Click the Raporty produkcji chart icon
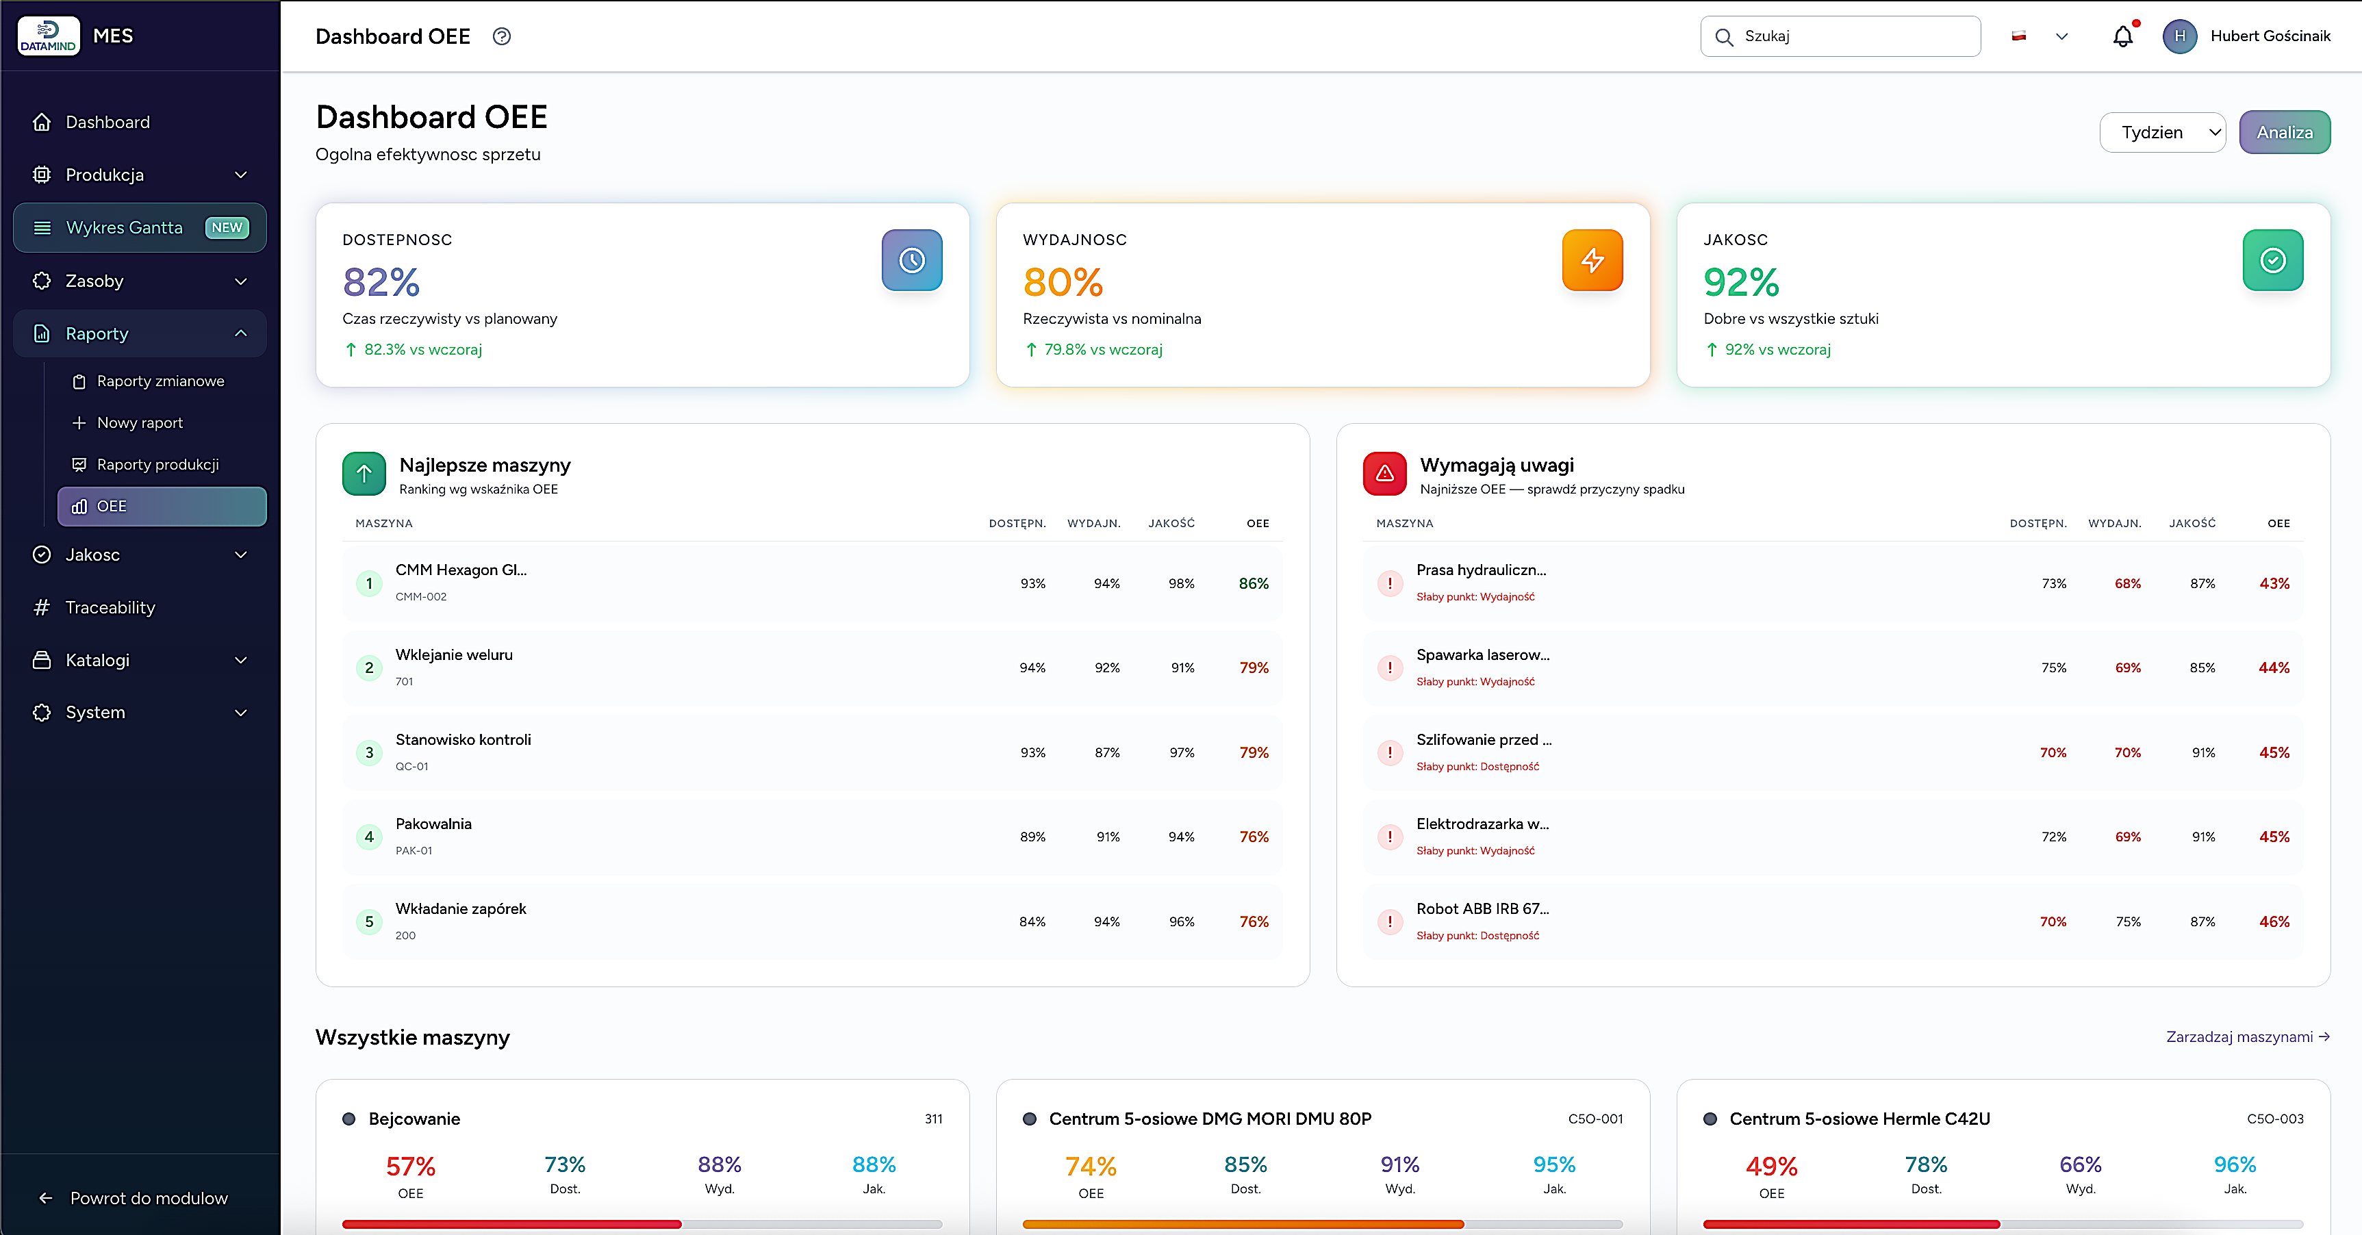Screen dimensions: 2362x1235 79,464
